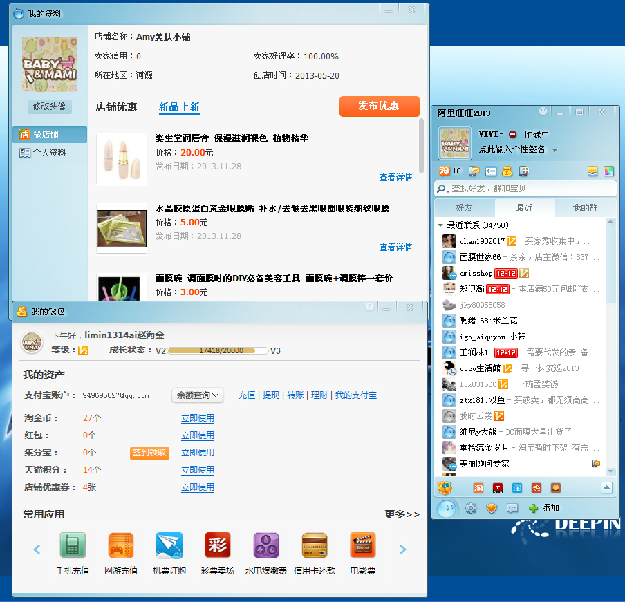Open the SMS phone mail icon in AliWangWang
Viewport: 625px width, 602px height.
(x=474, y=171)
